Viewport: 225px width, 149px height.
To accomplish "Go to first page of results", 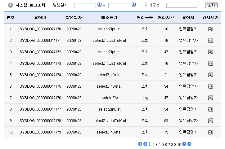I will (140, 144).
